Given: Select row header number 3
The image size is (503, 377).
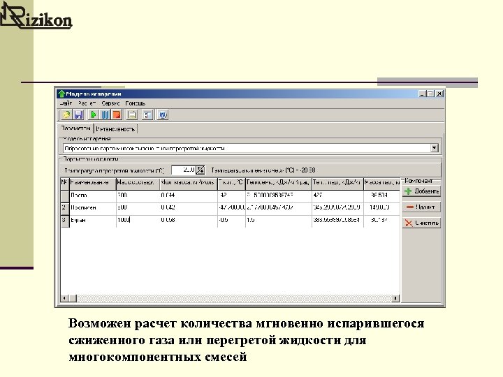Looking at the screenshot, I should click(x=65, y=221).
